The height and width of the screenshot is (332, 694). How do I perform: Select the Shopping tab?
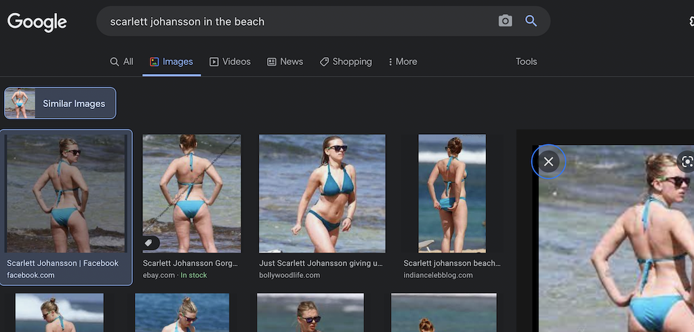346,62
